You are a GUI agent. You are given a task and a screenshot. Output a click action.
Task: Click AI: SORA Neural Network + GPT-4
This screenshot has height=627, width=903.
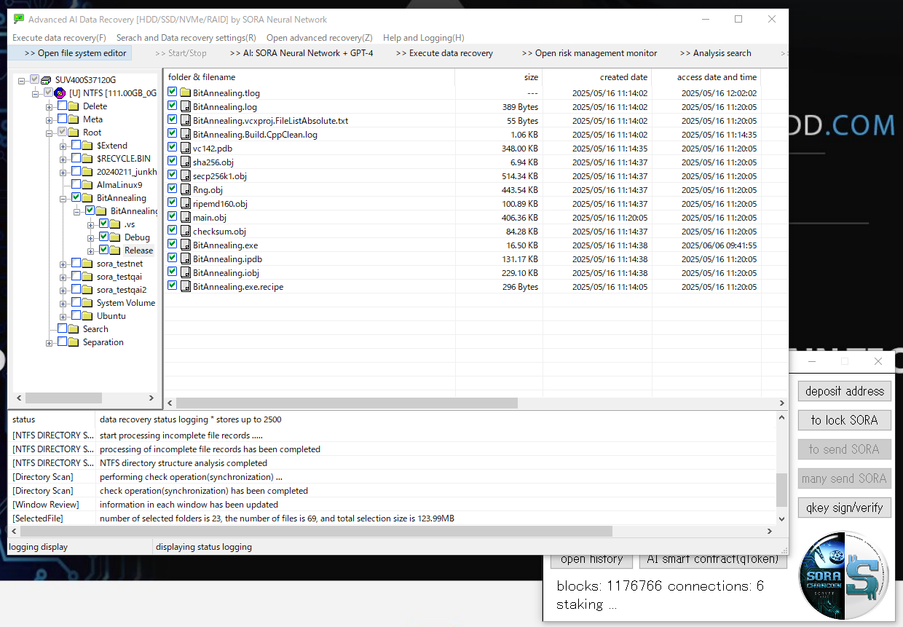coord(301,53)
